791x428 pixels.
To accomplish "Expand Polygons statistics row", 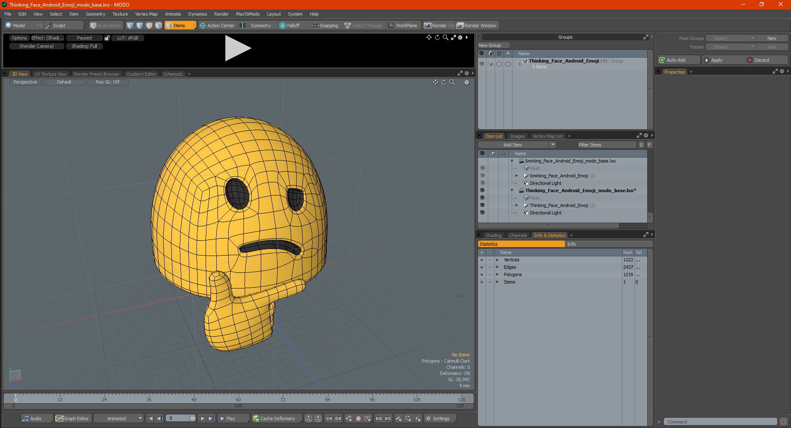I will (498, 274).
